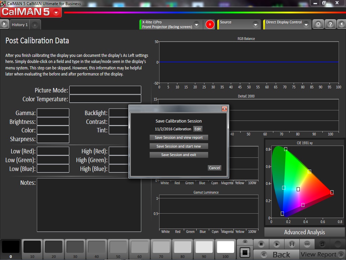This screenshot has height=260, width=346.
Task: Switch to the History 1 tab
Action: coord(20,25)
